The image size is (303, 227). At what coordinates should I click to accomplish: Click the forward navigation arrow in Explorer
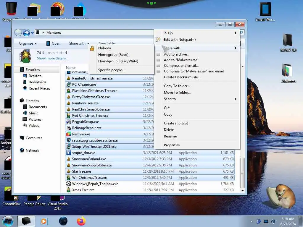(26, 33)
